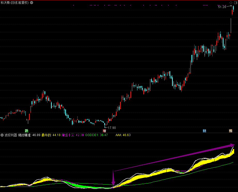Image resolution: width=238 pixels, height=192 pixels.
Task: Click the 51.28 high price label
Action: (222, 7)
